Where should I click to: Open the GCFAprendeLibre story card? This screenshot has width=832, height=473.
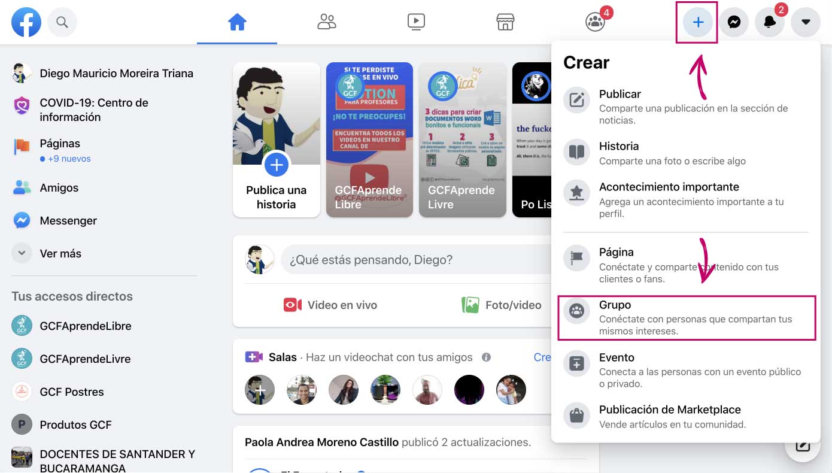point(369,140)
